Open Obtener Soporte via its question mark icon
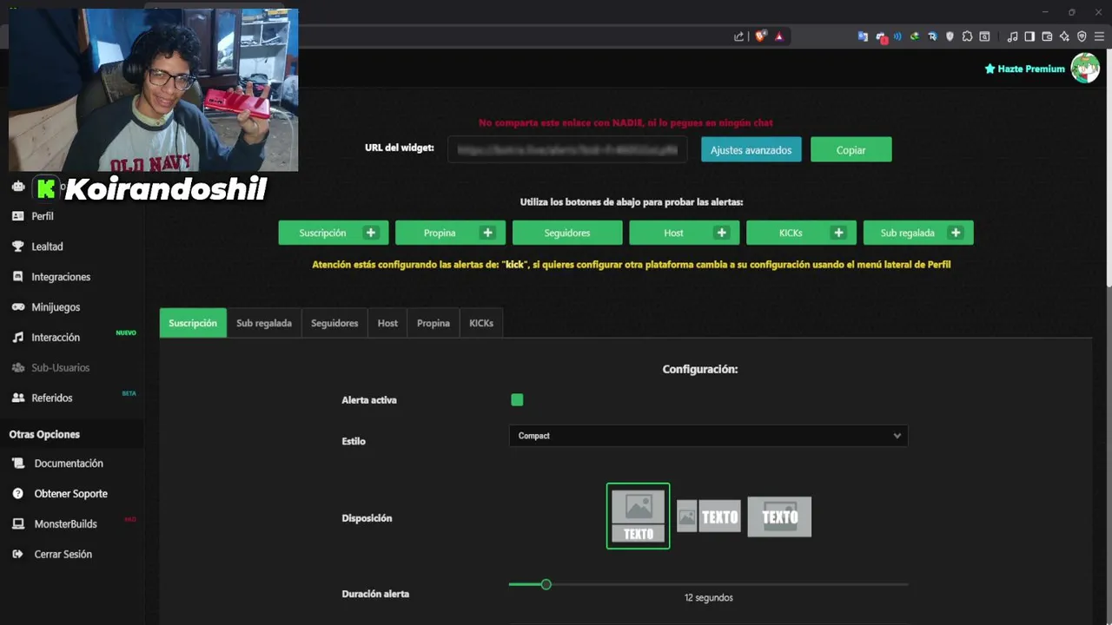 coord(18,494)
